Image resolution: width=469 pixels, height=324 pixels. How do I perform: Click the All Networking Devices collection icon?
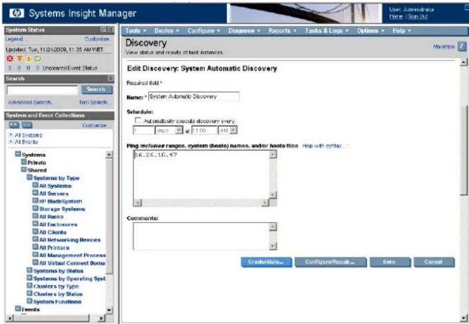click(x=35, y=239)
